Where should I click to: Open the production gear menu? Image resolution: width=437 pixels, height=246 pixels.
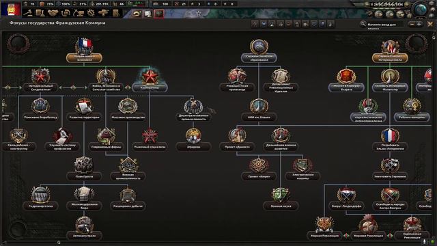91,13
